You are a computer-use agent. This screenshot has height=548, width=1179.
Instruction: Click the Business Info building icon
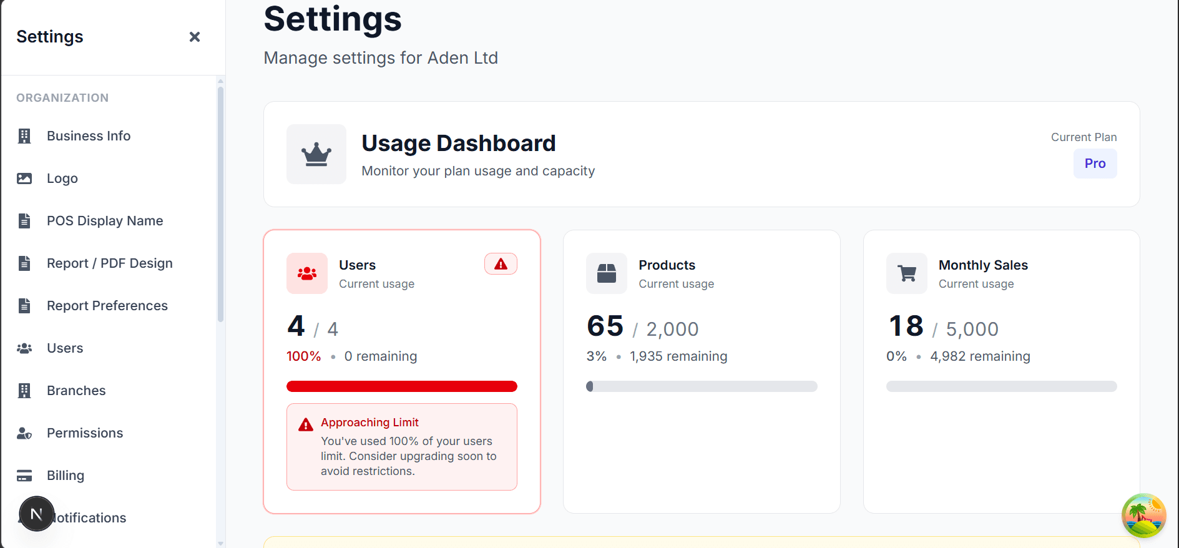tap(24, 136)
